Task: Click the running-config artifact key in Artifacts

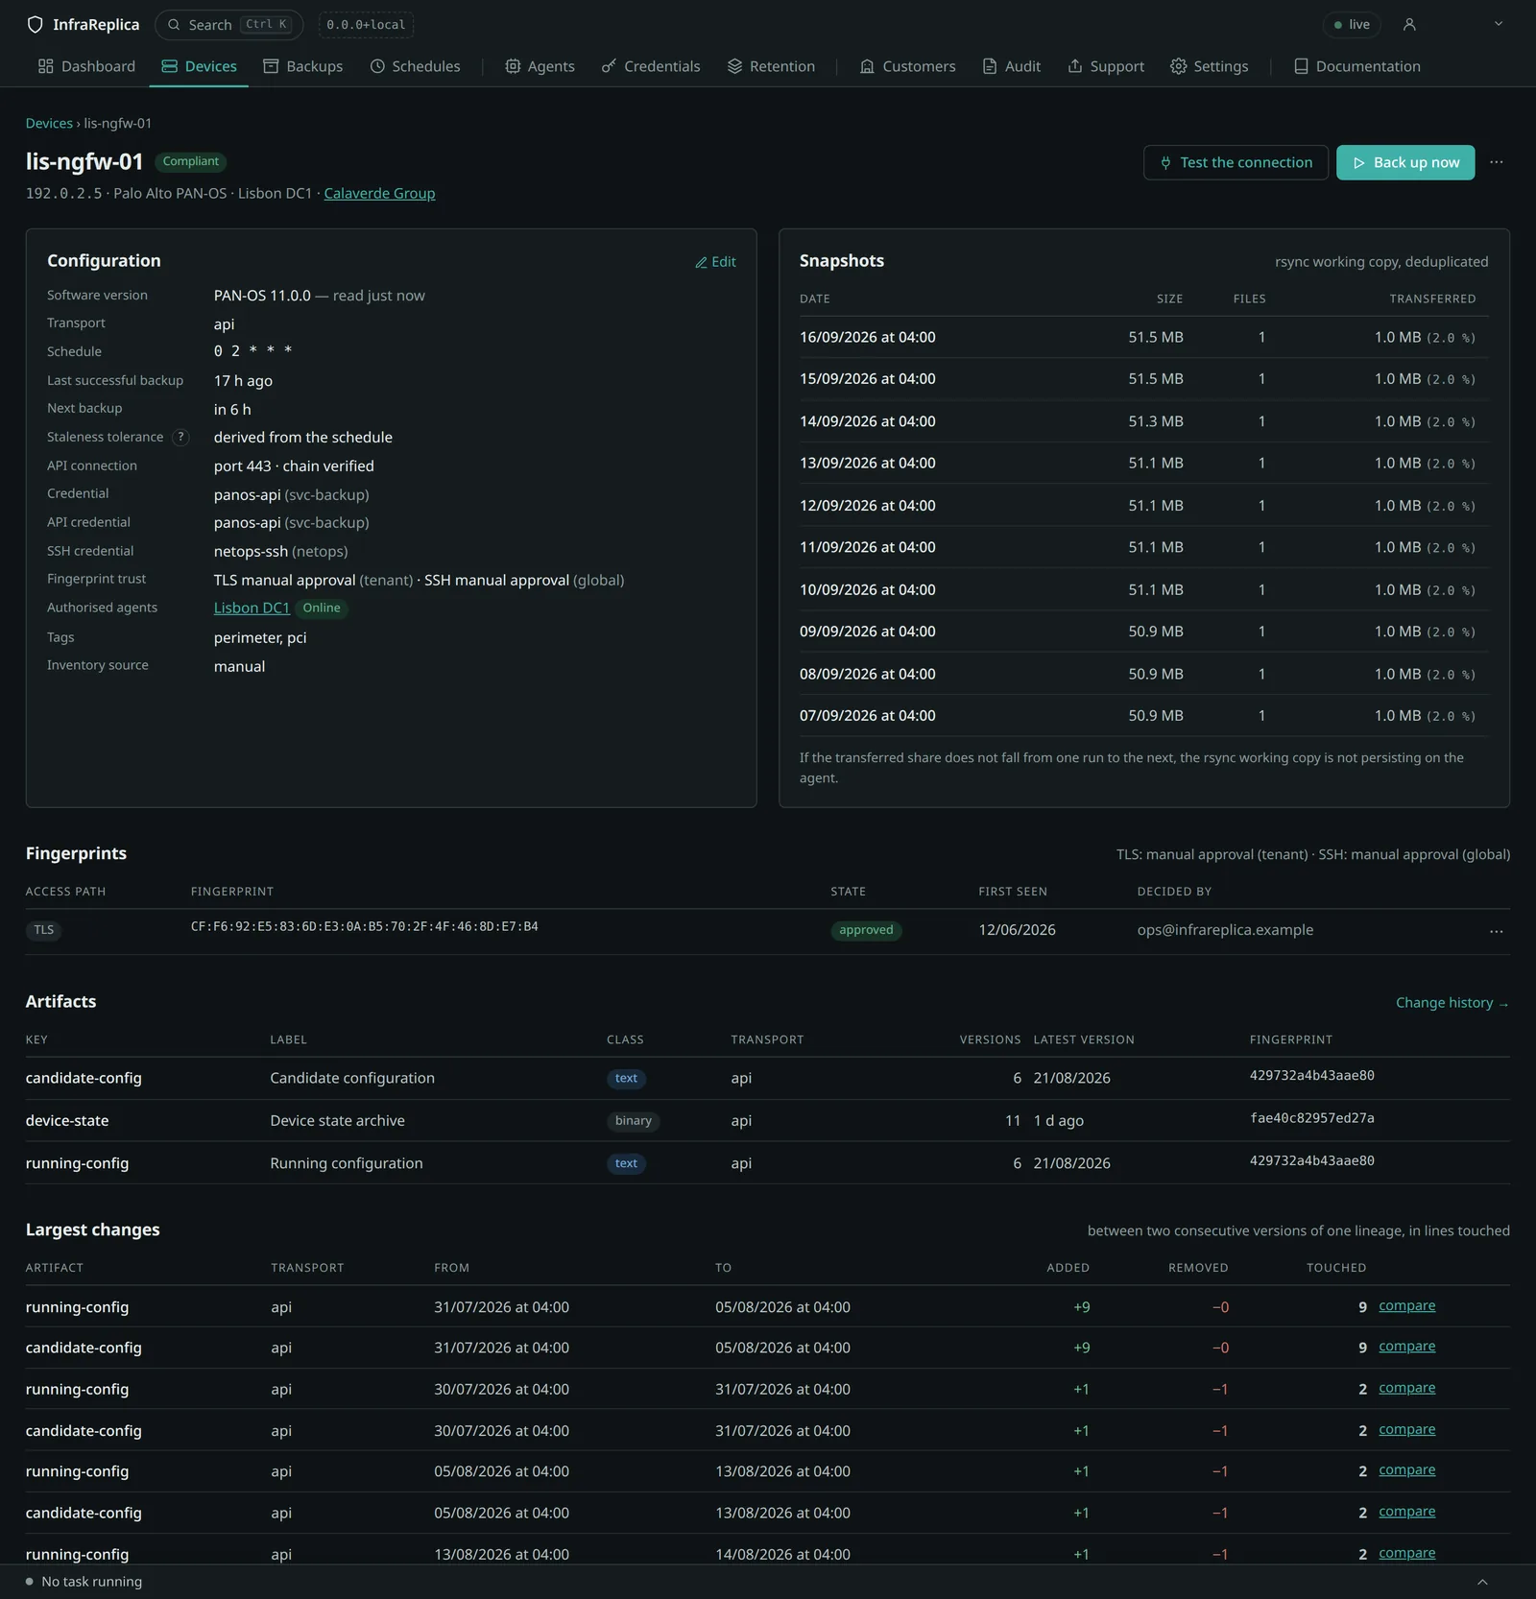Action: (77, 1163)
